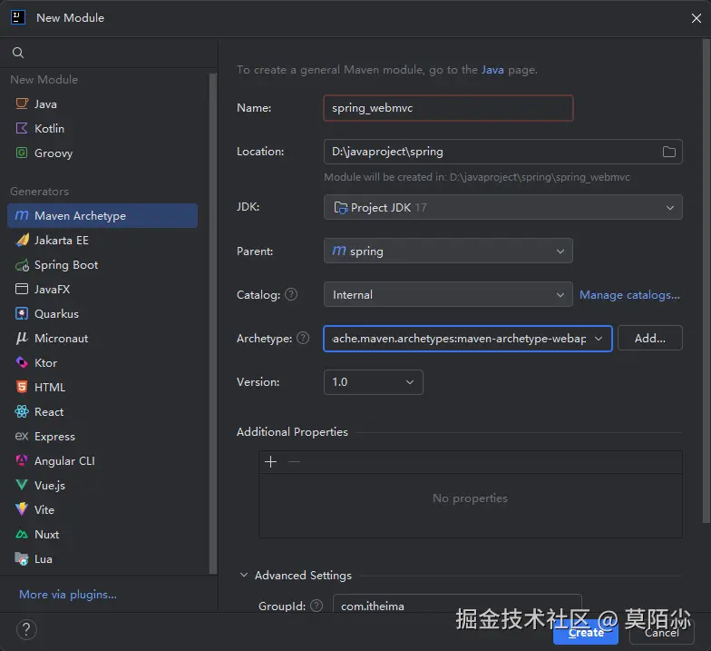Open Catalog help question mark
711x651 pixels.
(x=291, y=294)
